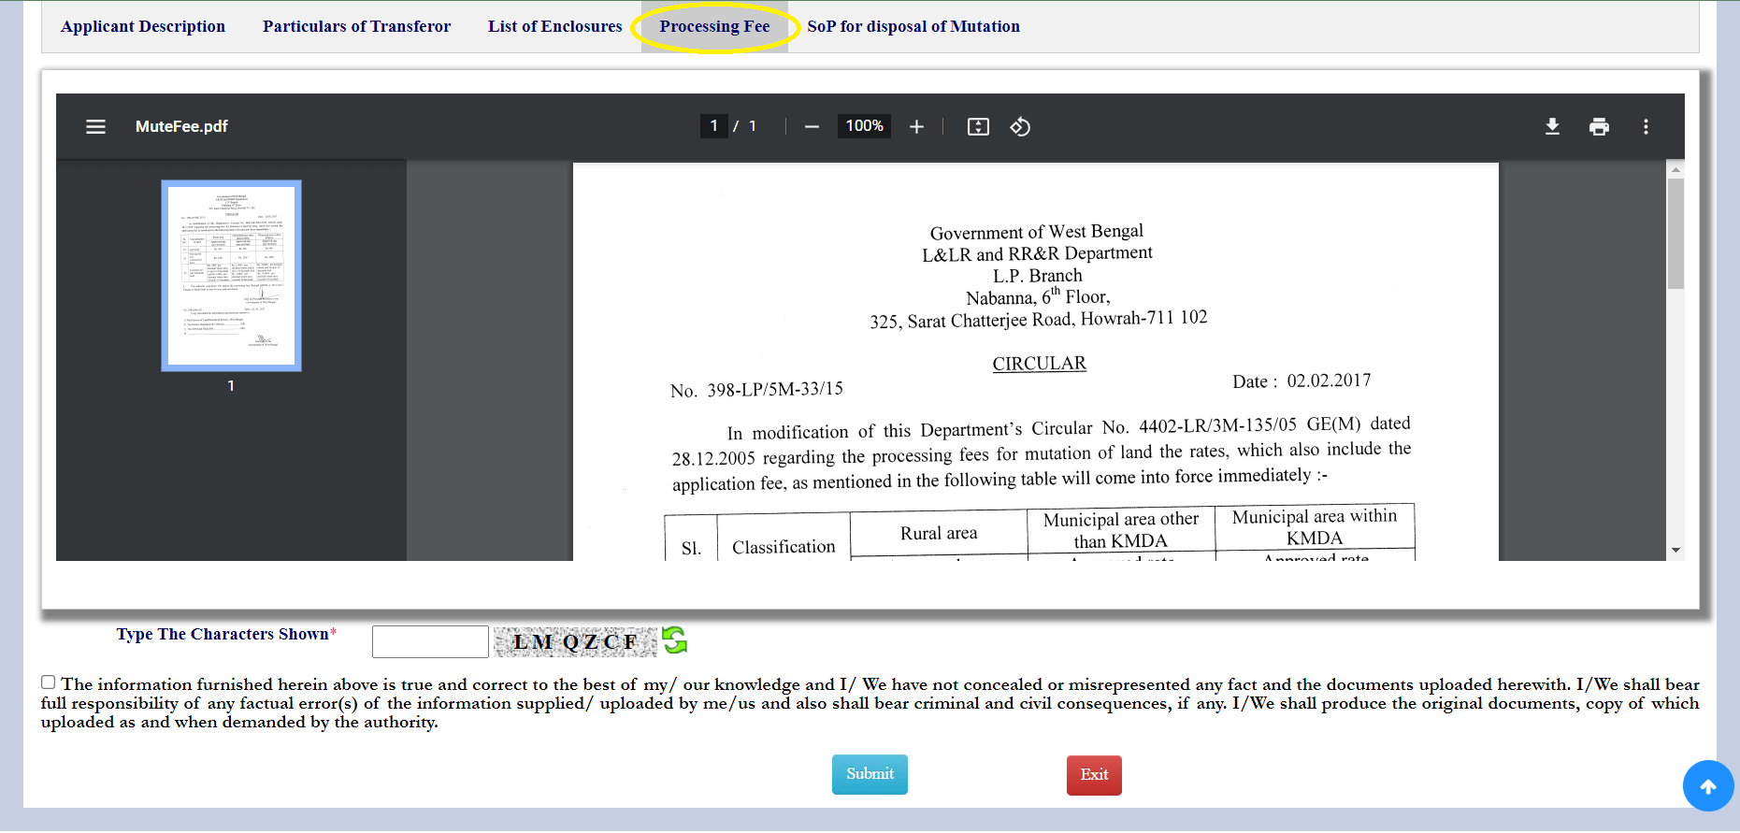Click the scroll to top arrow button
Screen dimensions: 1740x833
1707,786
